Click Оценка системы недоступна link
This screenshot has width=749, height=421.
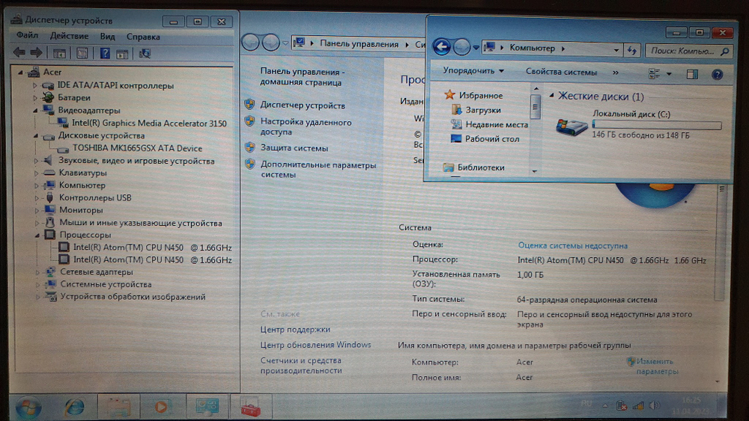(x=573, y=245)
